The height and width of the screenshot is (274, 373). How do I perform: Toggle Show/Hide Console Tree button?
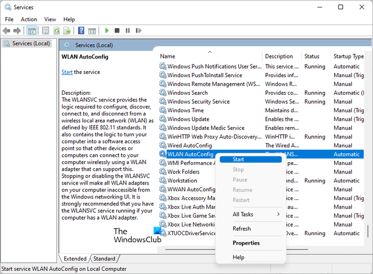point(32,31)
